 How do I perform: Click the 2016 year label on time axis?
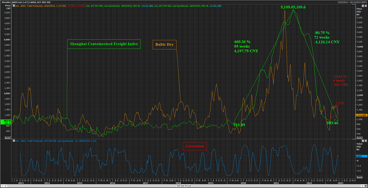(112, 183)
